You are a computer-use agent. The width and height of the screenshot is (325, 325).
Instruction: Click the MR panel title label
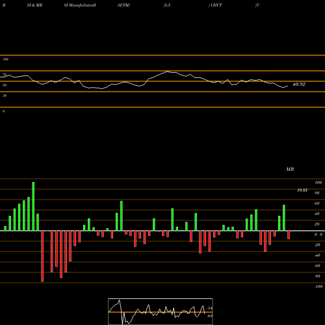290,169
